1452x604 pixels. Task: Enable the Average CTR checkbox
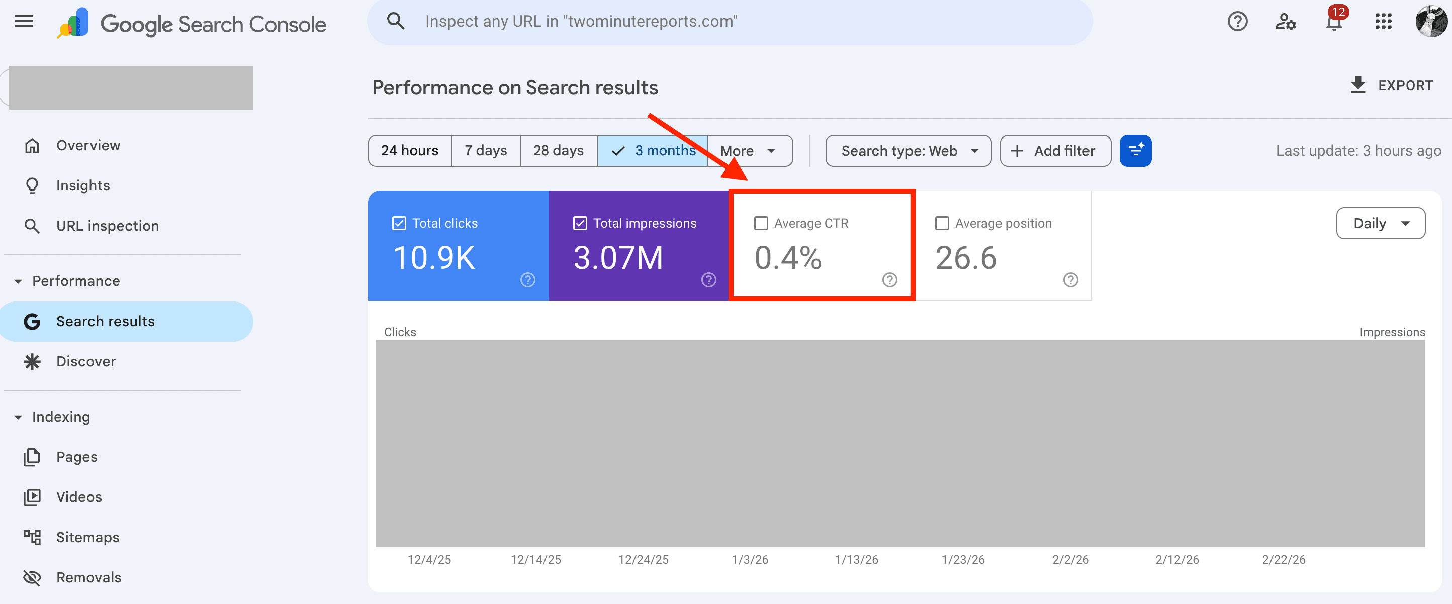coord(761,223)
